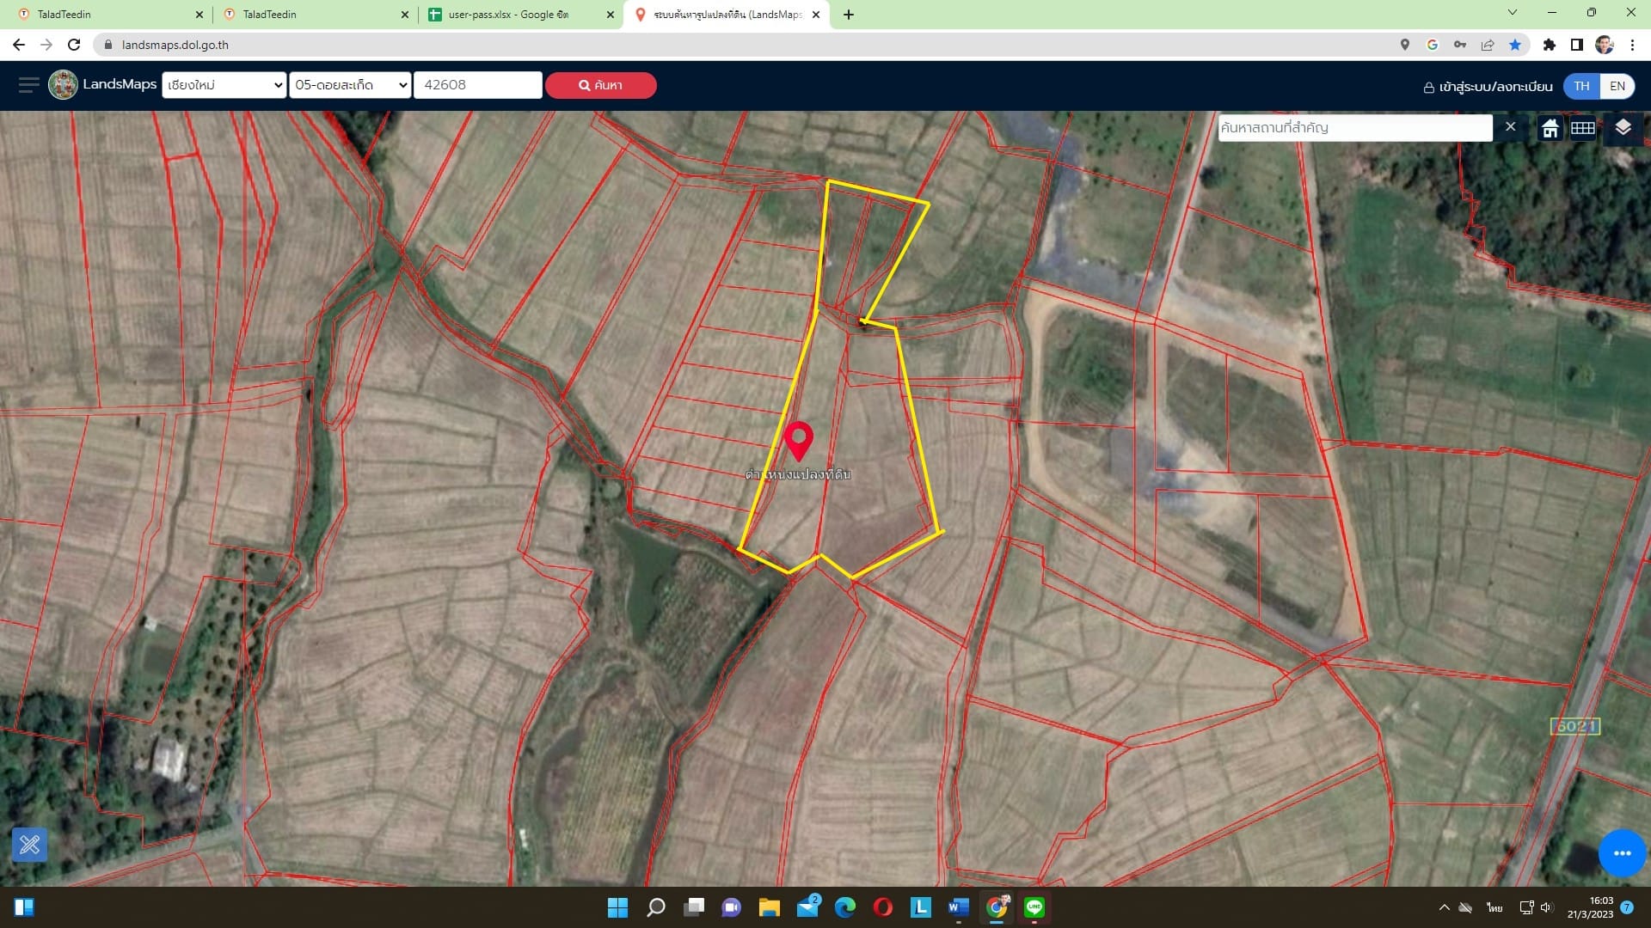1651x928 pixels.
Task: Clear the place search box with X
Action: tap(1510, 127)
